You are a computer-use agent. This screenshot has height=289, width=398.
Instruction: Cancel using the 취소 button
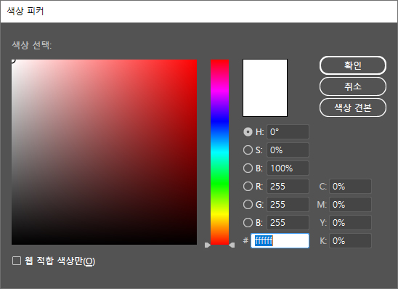coord(353,86)
